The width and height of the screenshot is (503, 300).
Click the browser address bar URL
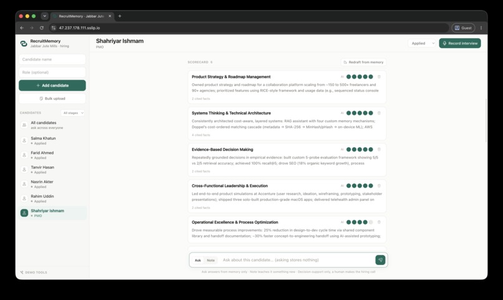79,28
